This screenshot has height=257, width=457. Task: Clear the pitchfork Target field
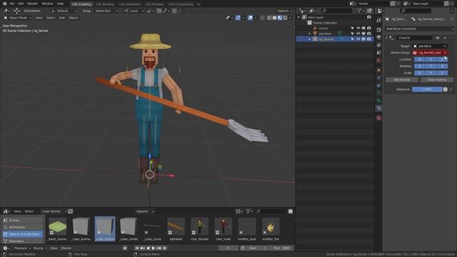tap(445, 46)
